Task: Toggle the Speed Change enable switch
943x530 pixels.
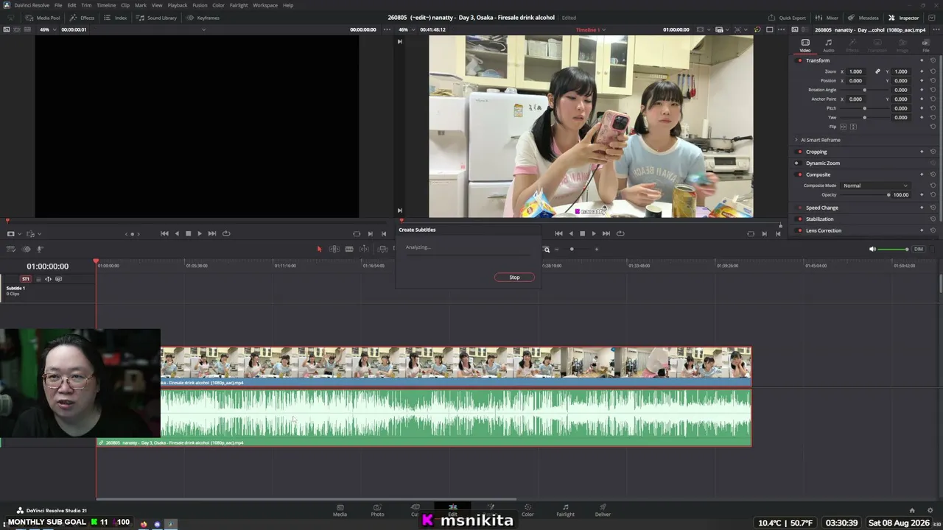Action: pos(800,208)
